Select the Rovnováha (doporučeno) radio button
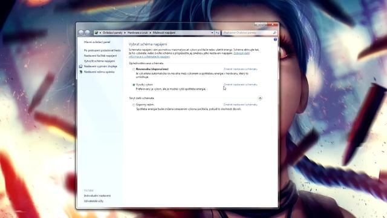Viewport: 387px width, 218px height. coord(134,70)
